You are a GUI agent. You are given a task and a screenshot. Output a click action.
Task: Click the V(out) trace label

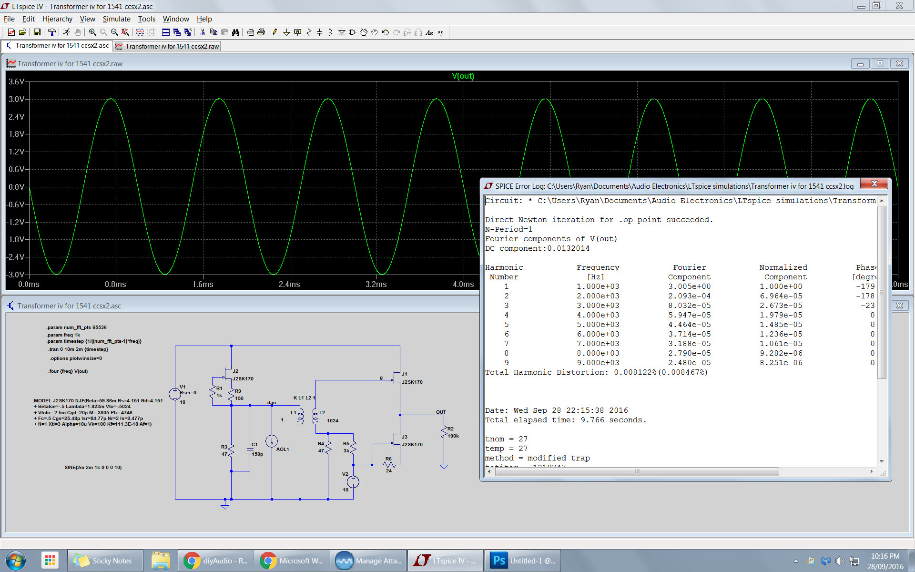463,76
